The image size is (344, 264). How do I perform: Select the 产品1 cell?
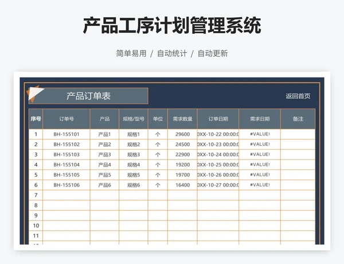click(104, 134)
